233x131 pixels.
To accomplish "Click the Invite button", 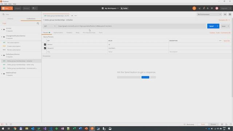I will [x=124, y=8].
